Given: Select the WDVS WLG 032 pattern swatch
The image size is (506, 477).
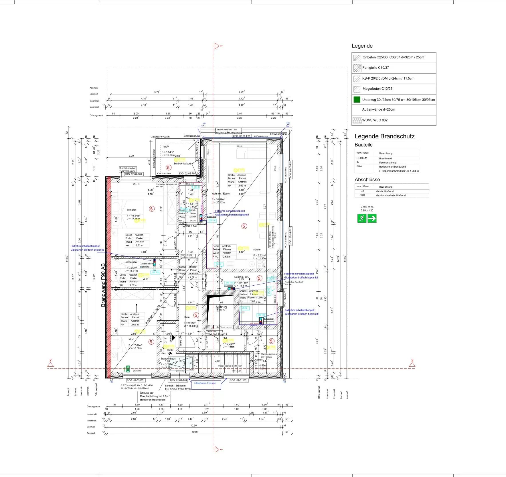Looking at the screenshot, I should click(x=357, y=120).
